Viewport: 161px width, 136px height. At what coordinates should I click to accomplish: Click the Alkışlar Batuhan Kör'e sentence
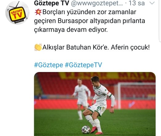(x=96, y=47)
